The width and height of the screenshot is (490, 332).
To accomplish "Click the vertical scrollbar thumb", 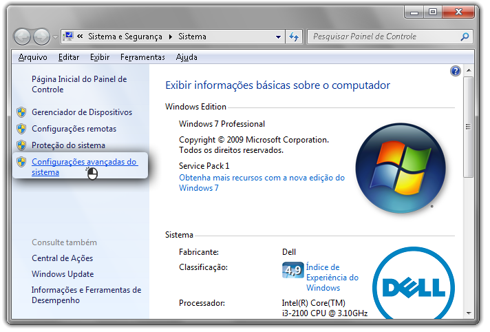I will pyautogui.click(x=468, y=127).
